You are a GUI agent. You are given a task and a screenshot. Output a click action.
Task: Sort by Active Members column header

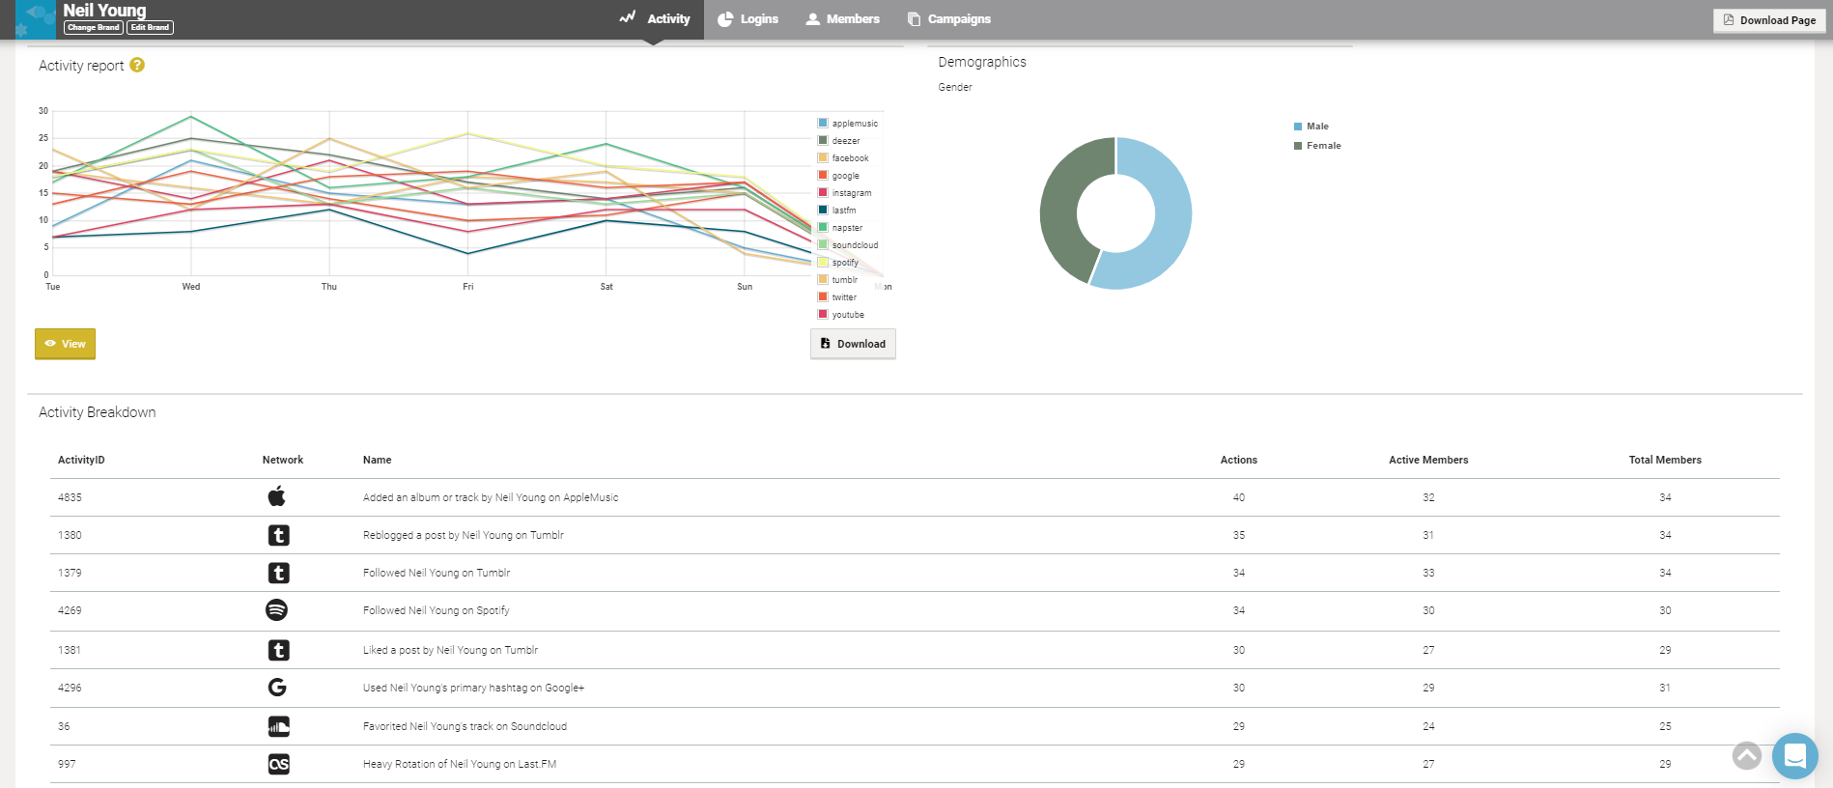(1428, 460)
